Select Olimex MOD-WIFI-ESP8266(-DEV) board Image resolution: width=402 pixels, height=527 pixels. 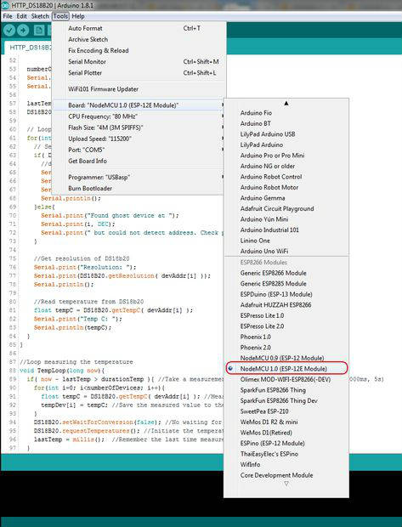pos(286,379)
